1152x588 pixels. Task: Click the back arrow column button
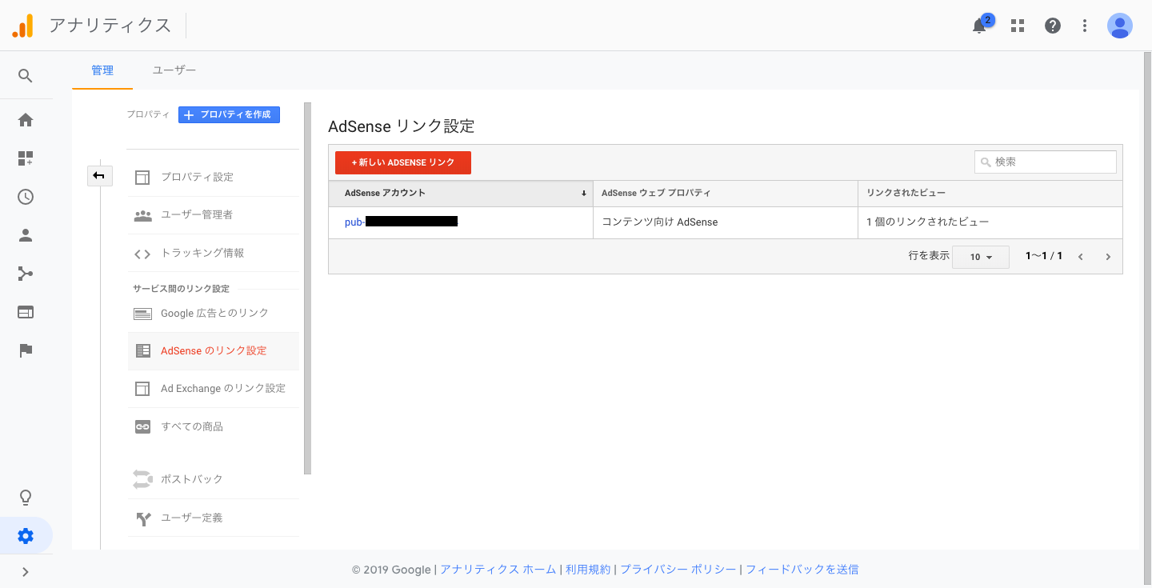(99, 176)
